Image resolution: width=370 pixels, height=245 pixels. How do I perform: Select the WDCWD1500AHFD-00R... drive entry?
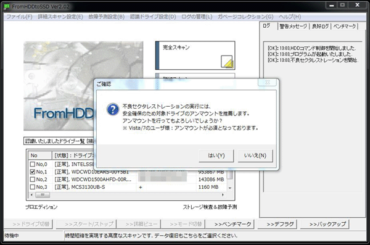(x=93, y=180)
